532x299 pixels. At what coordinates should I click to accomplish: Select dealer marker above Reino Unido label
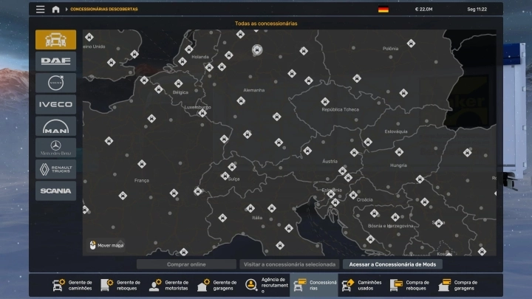pos(89,37)
